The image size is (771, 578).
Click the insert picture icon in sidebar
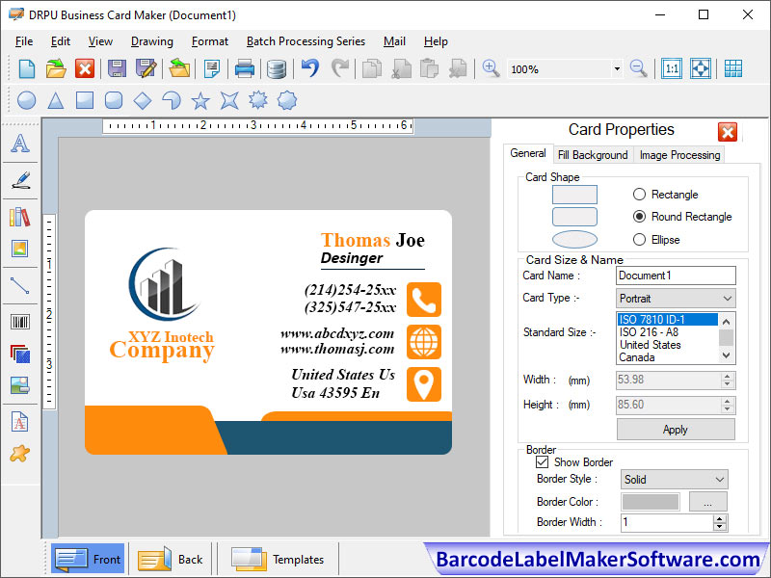[20, 249]
